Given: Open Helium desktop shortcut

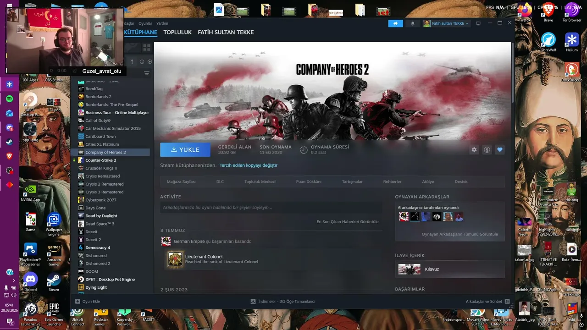Looking at the screenshot, I should coord(572,42).
